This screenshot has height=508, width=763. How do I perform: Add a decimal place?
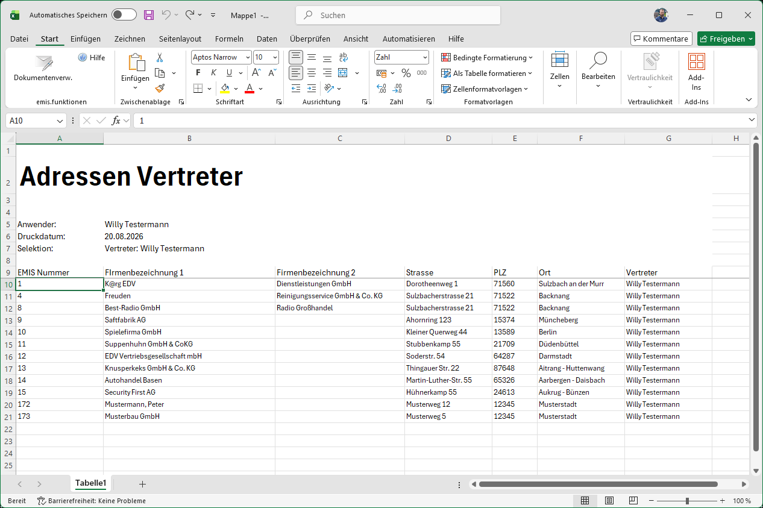point(381,89)
